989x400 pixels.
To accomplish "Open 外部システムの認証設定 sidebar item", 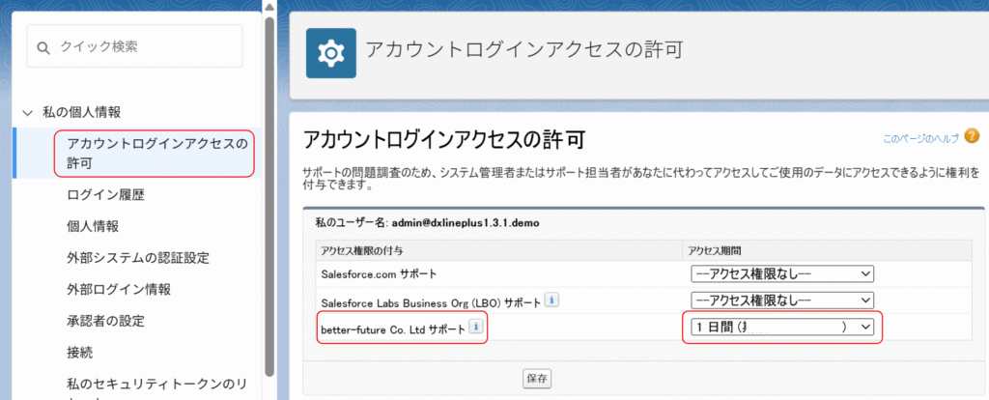I will [138, 258].
